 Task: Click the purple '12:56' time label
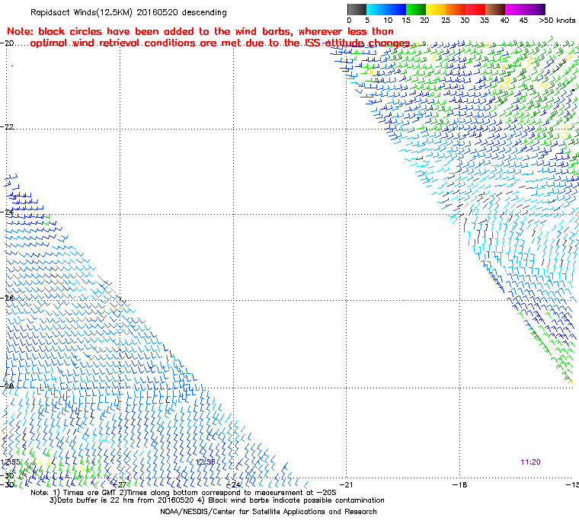click(x=205, y=462)
